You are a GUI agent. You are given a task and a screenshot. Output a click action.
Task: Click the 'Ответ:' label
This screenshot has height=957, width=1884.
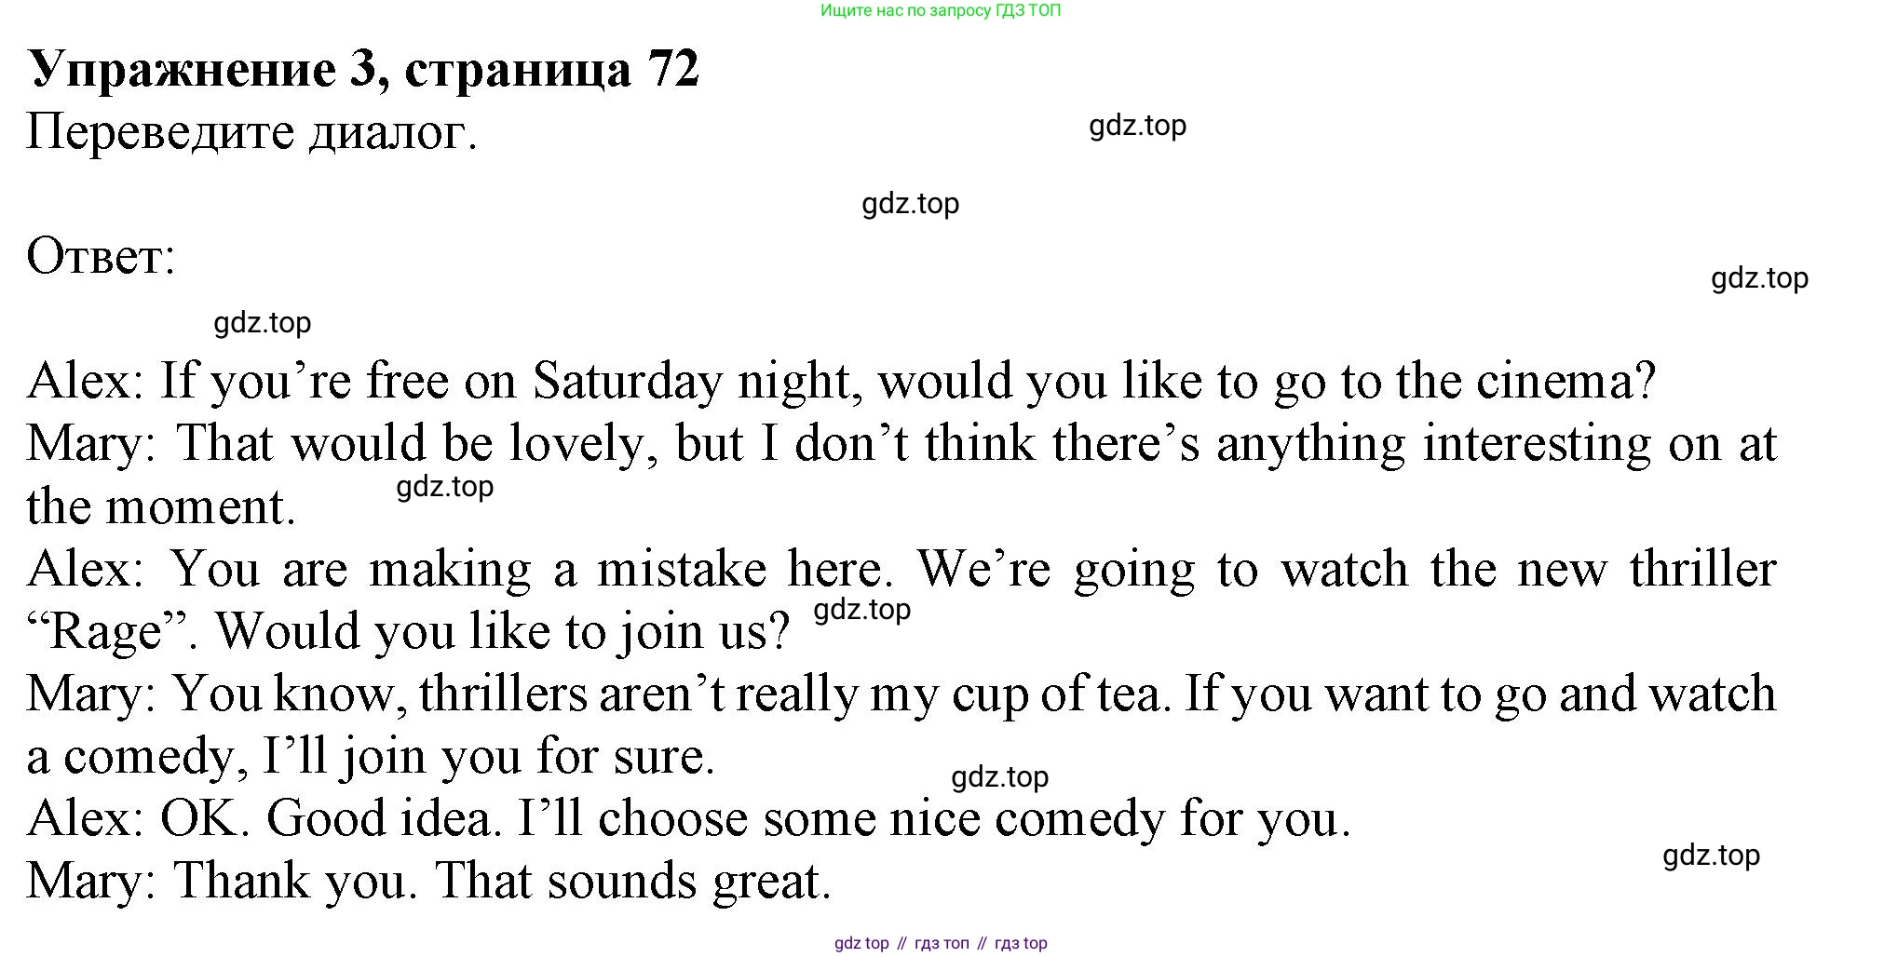pos(101,256)
